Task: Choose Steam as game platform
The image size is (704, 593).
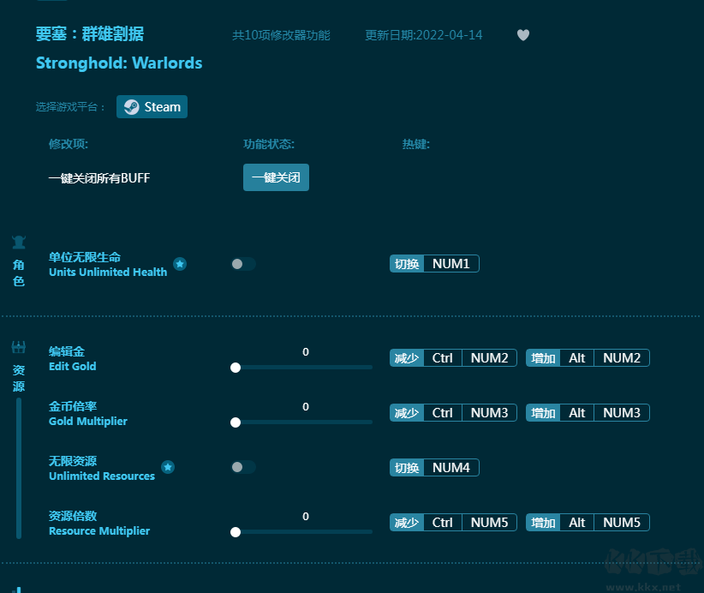Action: (x=152, y=107)
